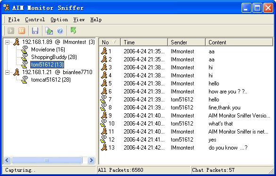Screen dimensions: 276x176
Task: Select the ShoppingBuddy (28) conversation
Action: tap(54, 57)
